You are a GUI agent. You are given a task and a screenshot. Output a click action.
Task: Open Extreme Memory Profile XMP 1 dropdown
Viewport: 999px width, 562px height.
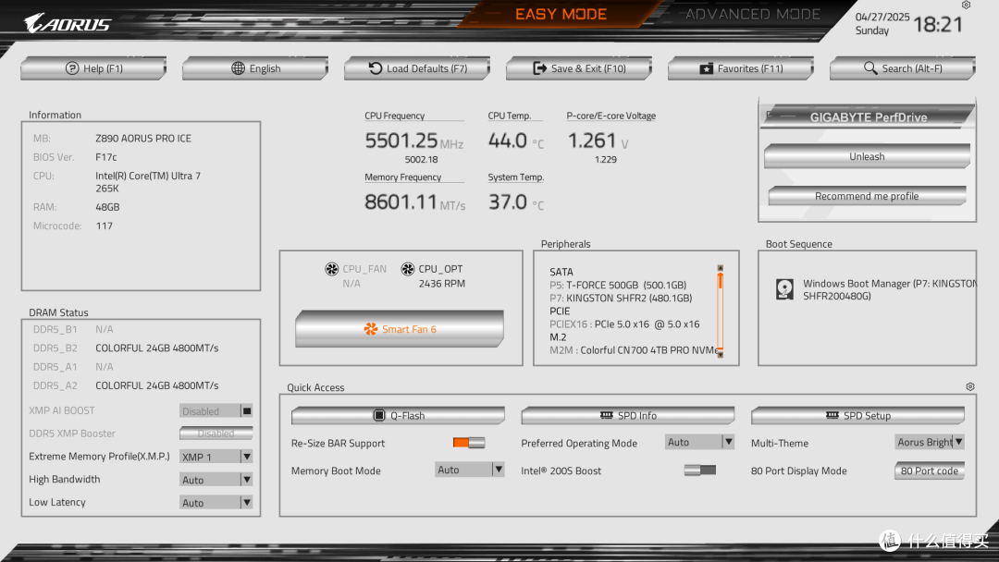pyautogui.click(x=216, y=457)
